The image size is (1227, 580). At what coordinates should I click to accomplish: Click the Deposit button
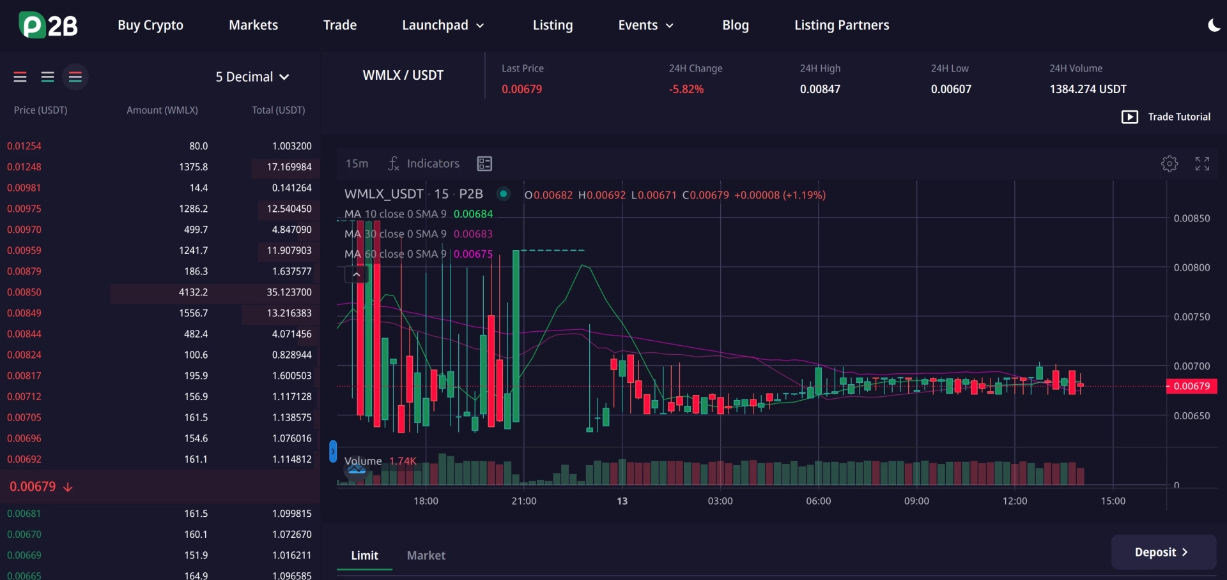1163,552
